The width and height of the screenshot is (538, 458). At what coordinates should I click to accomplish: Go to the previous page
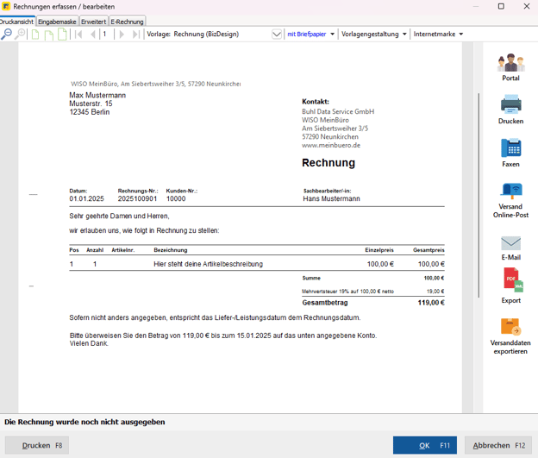pos(92,34)
